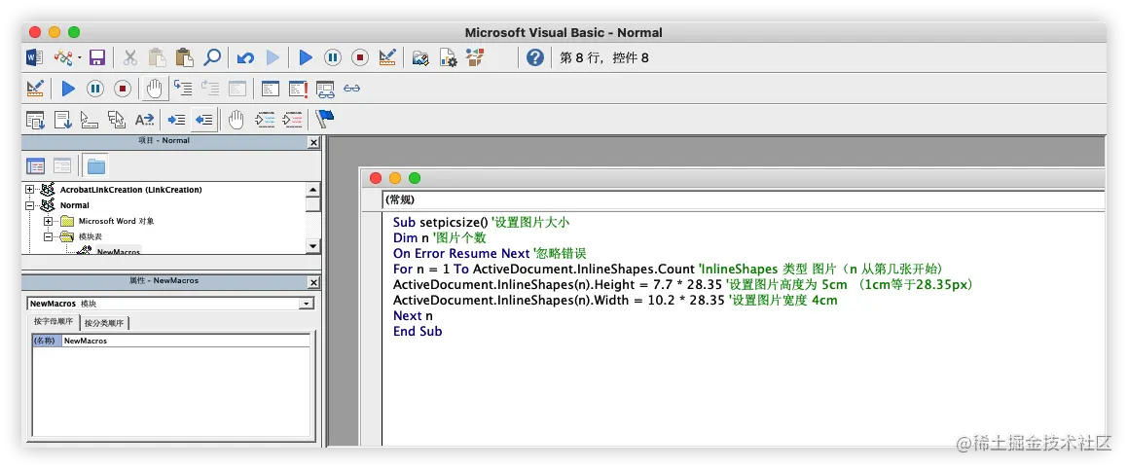Viewport: 1128px width, 469px height.
Task: Switch to the 按字母顺序 tab
Action: click(x=54, y=321)
